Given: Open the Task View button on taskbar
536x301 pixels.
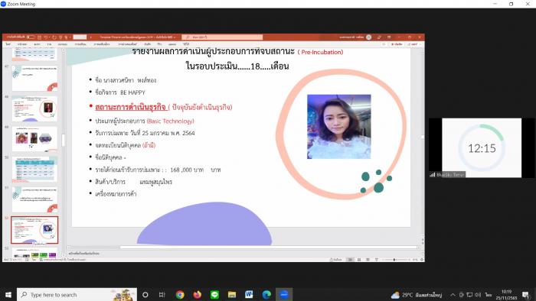Looking at the screenshot, I should click(x=162, y=295).
